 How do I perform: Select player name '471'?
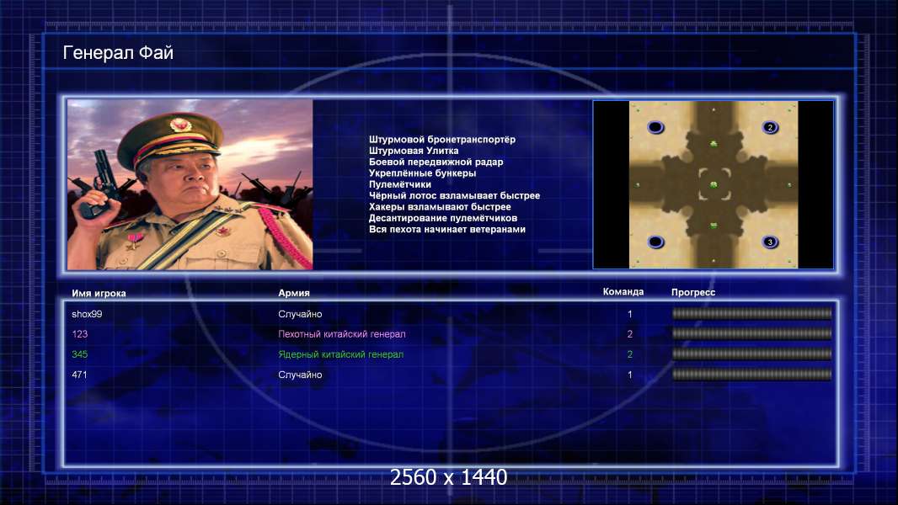[x=79, y=375]
